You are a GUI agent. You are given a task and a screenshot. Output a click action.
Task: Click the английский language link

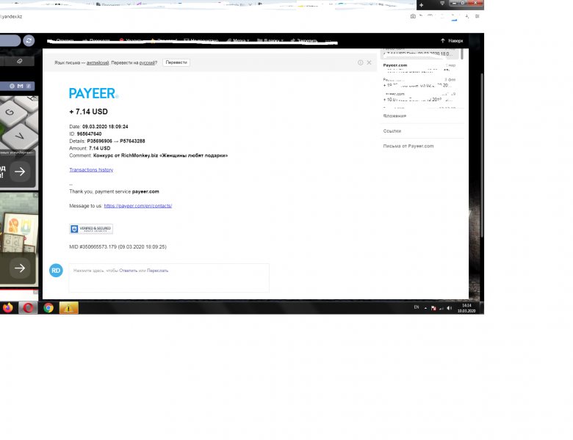pos(98,63)
